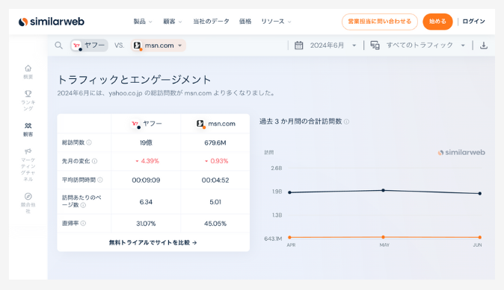Click the orange 始める button
The width and height of the screenshot is (504, 290).
(437, 22)
